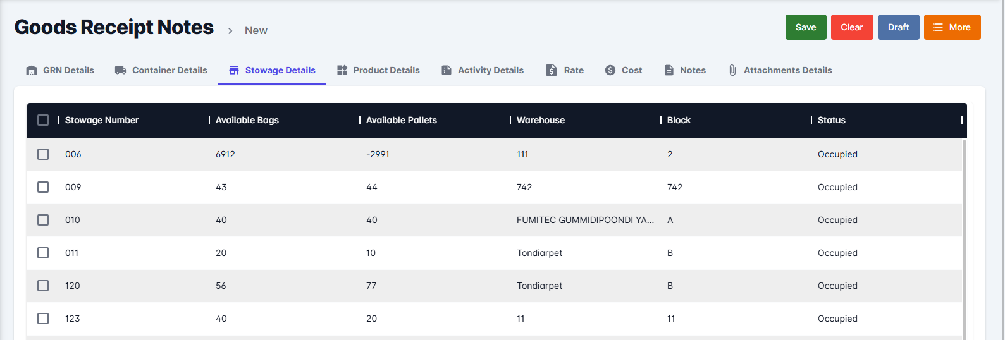
Task: Open the More dropdown menu
Action: tap(952, 27)
